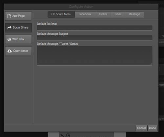Click the Default To Email label
The width and height of the screenshot is (164, 137).
pos(47,24)
